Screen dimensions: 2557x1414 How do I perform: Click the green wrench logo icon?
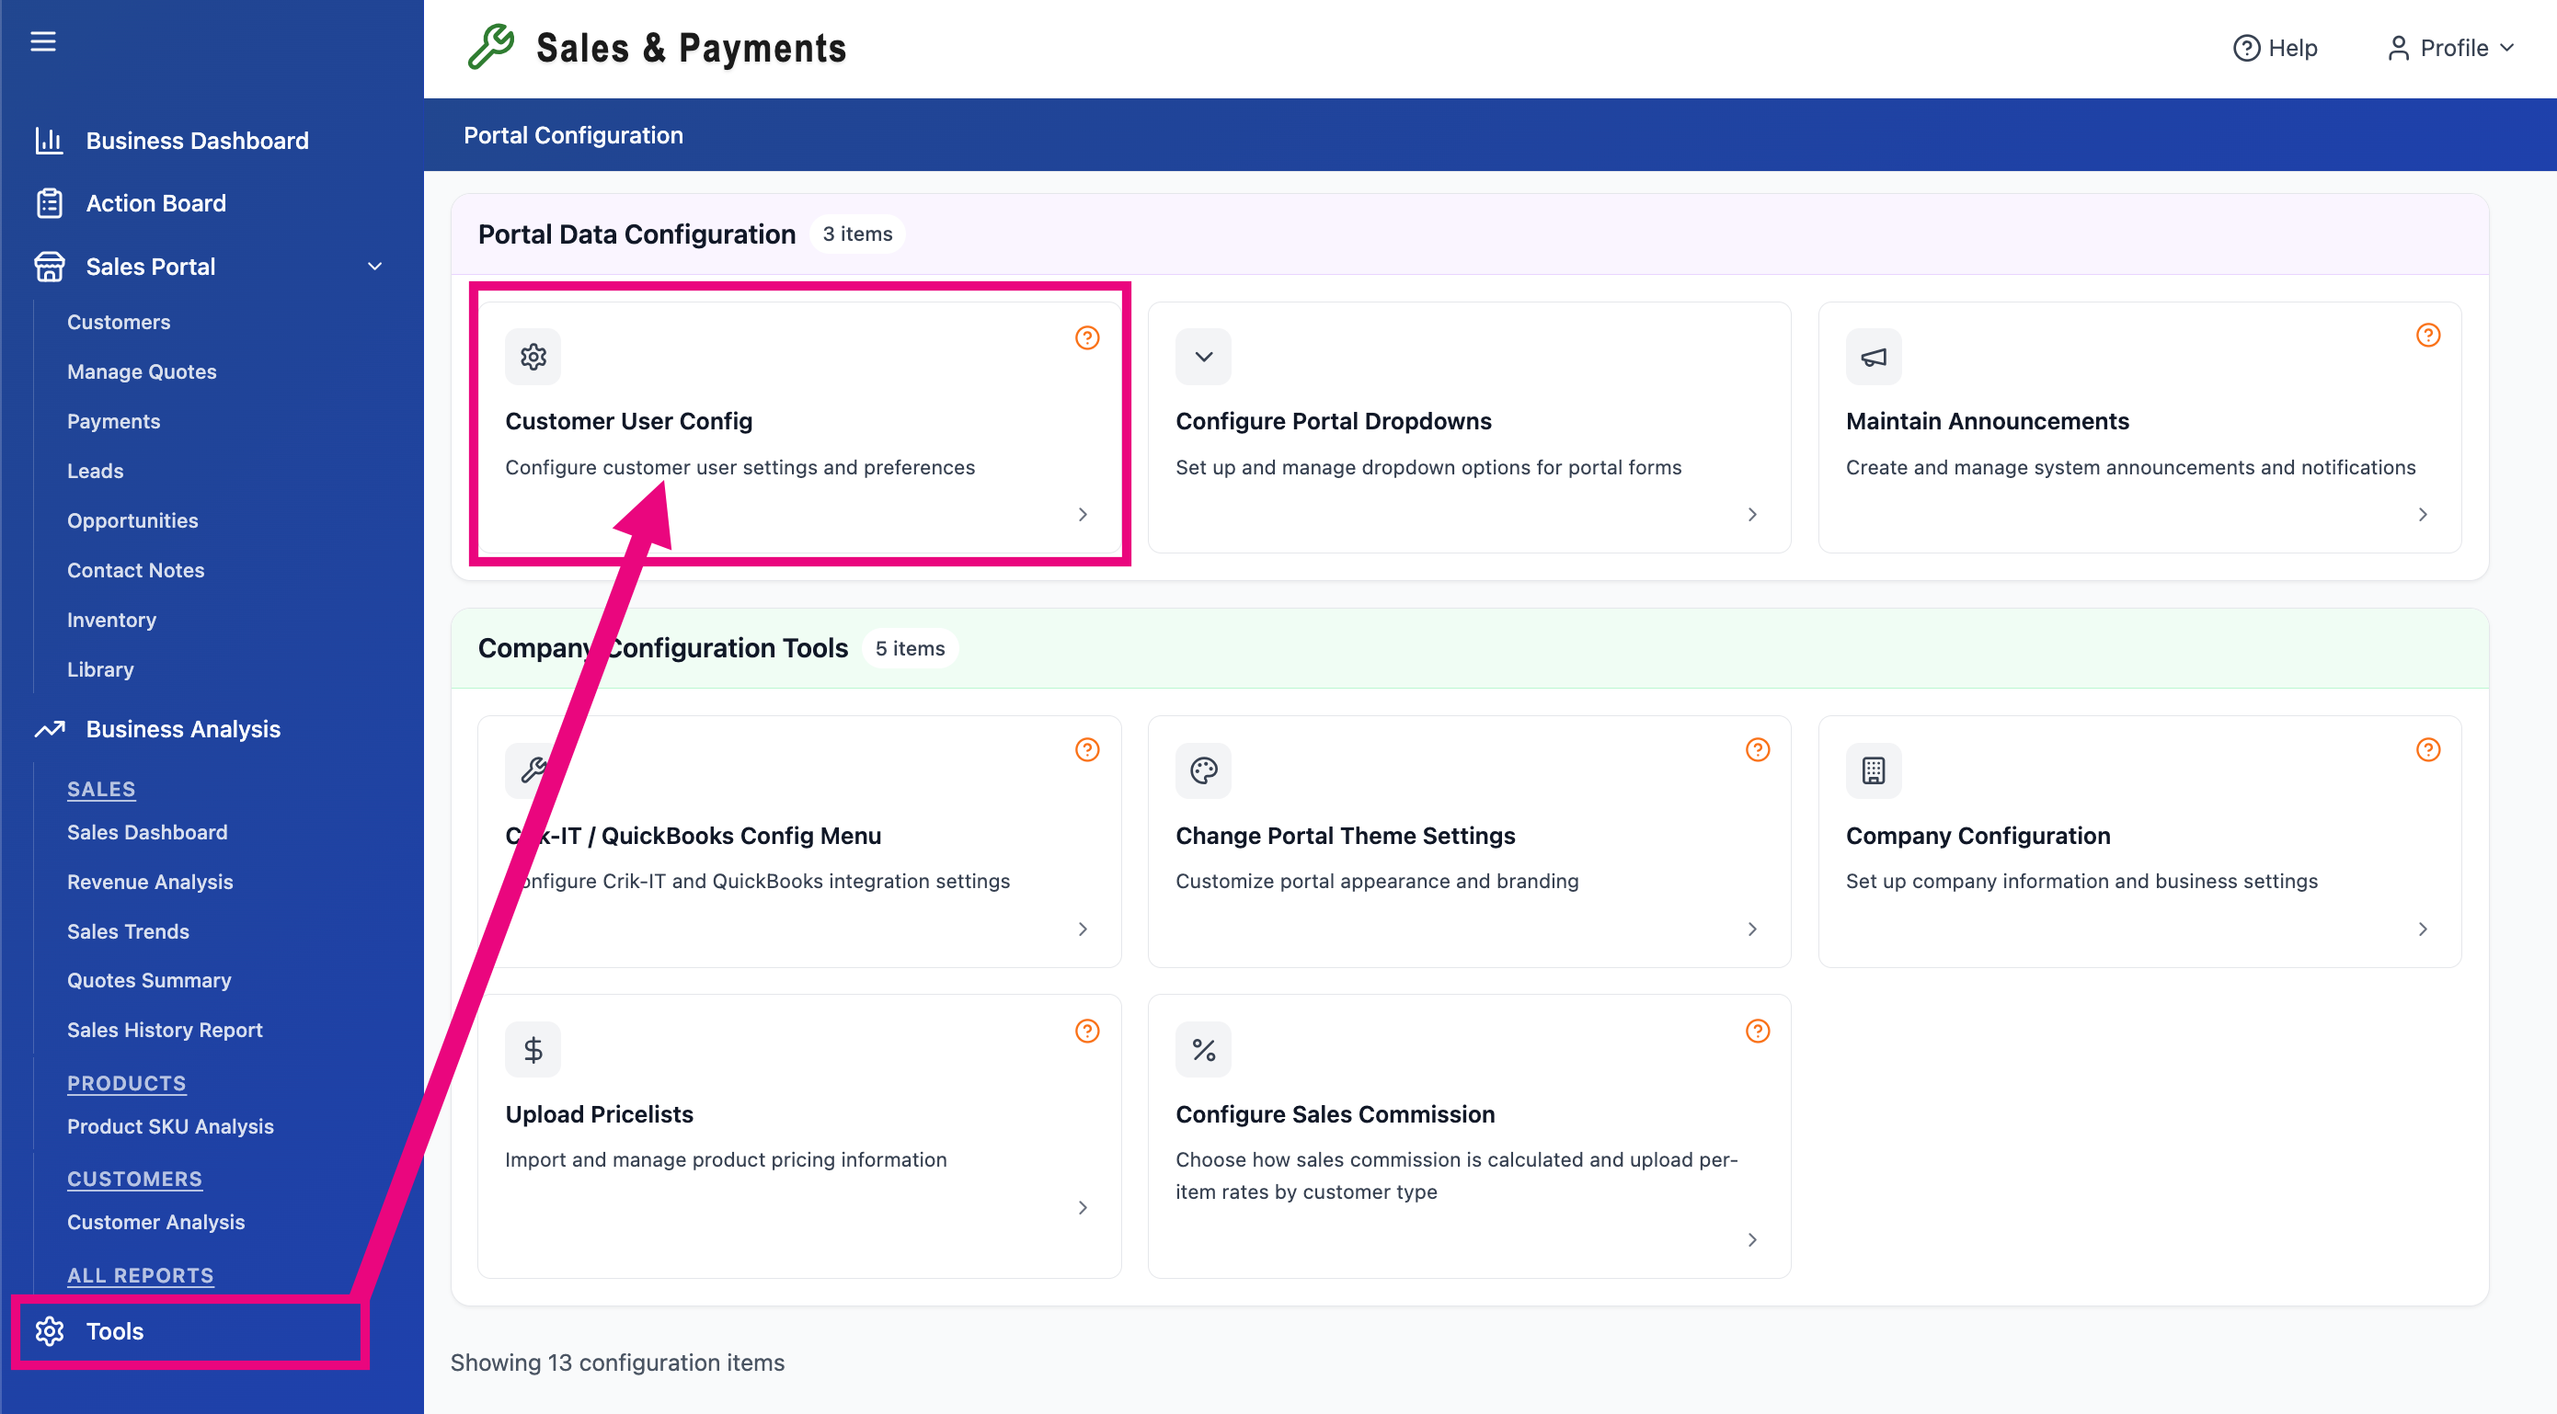(491, 48)
